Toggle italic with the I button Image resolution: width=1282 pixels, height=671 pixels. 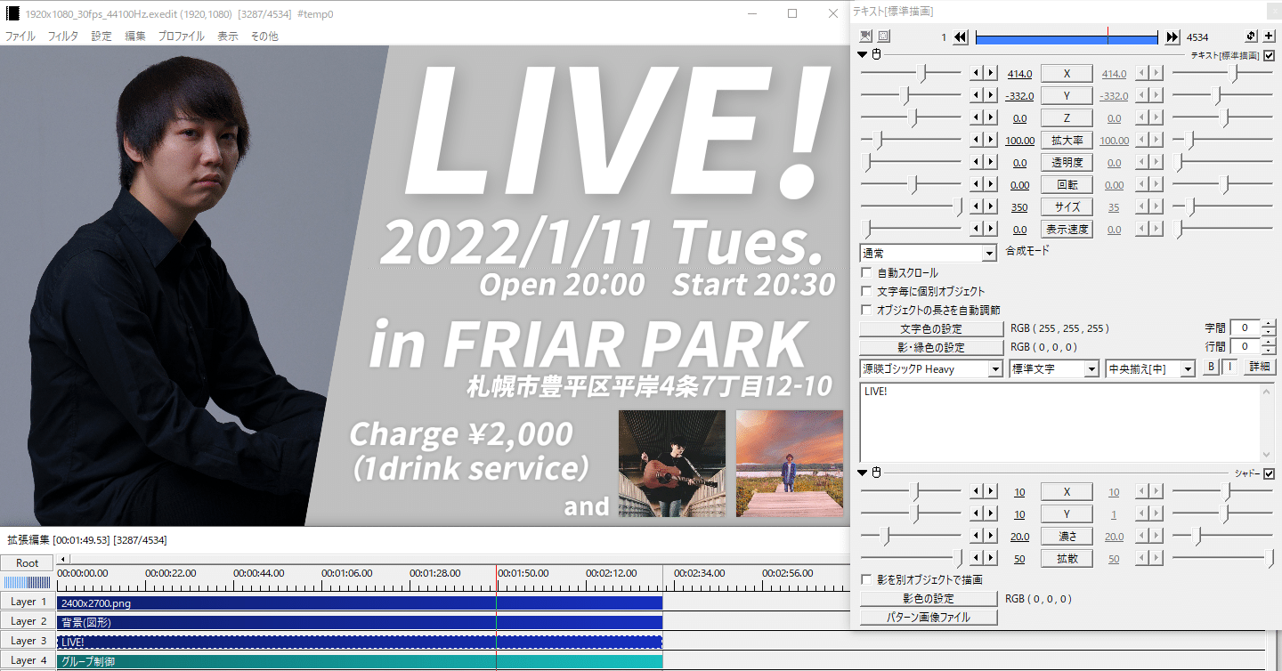[x=1228, y=367]
